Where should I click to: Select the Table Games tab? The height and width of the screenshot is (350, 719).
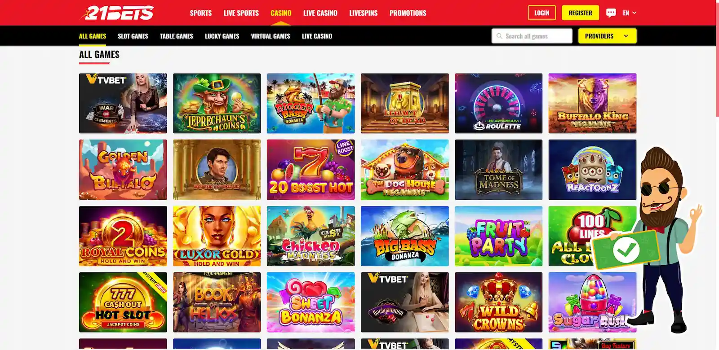click(x=176, y=36)
